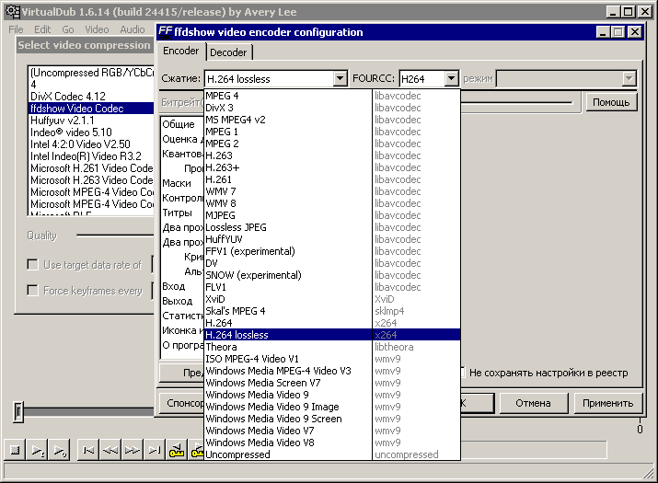Image resolution: width=658 pixels, height=483 pixels.
Task: Jump to the end of video
Action: pos(155,450)
